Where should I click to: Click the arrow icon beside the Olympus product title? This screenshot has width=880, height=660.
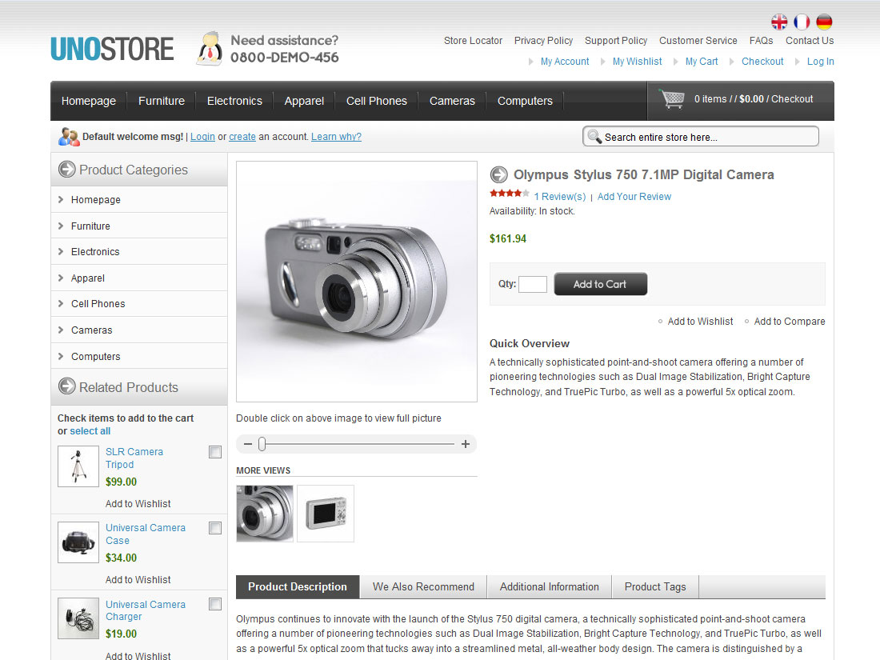[x=499, y=174]
